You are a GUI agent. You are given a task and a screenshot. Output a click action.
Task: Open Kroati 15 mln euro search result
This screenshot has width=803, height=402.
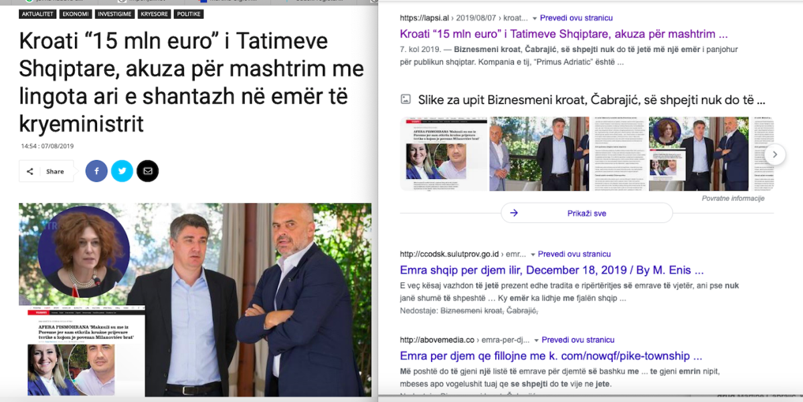point(563,33)
